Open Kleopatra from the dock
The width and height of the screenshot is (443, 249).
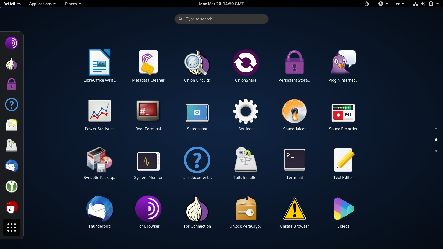pyautogui.click(x=12, y=207)
